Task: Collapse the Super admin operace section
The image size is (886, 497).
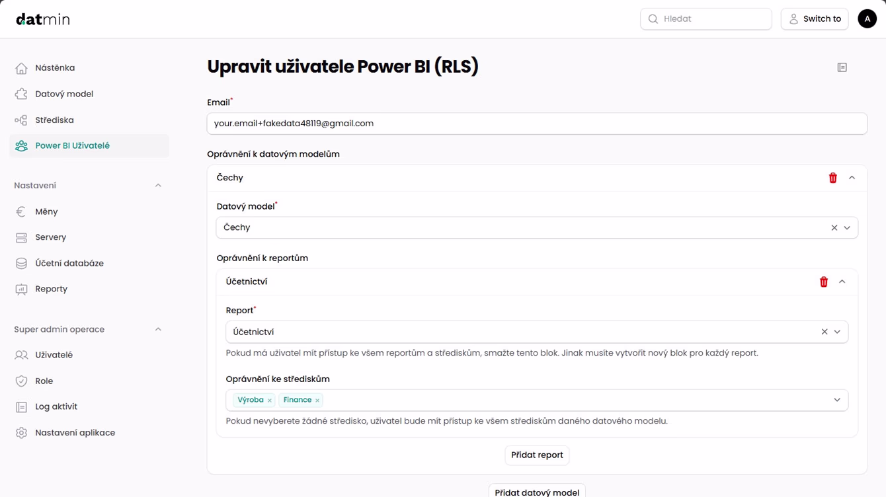Action: tap(158, 329)
